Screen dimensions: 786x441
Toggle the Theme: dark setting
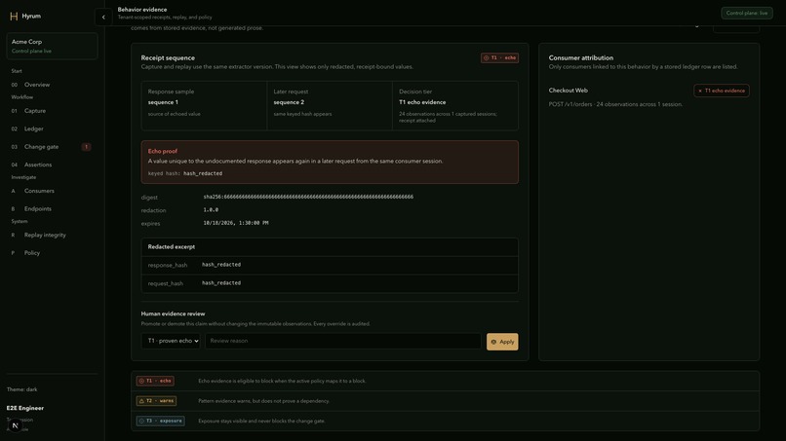(22, 389)
